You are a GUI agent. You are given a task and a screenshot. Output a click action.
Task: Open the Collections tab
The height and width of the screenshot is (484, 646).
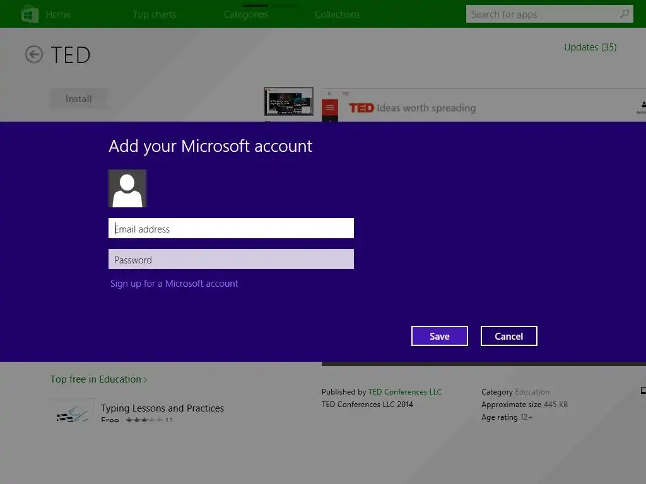(x=338, y=14)
